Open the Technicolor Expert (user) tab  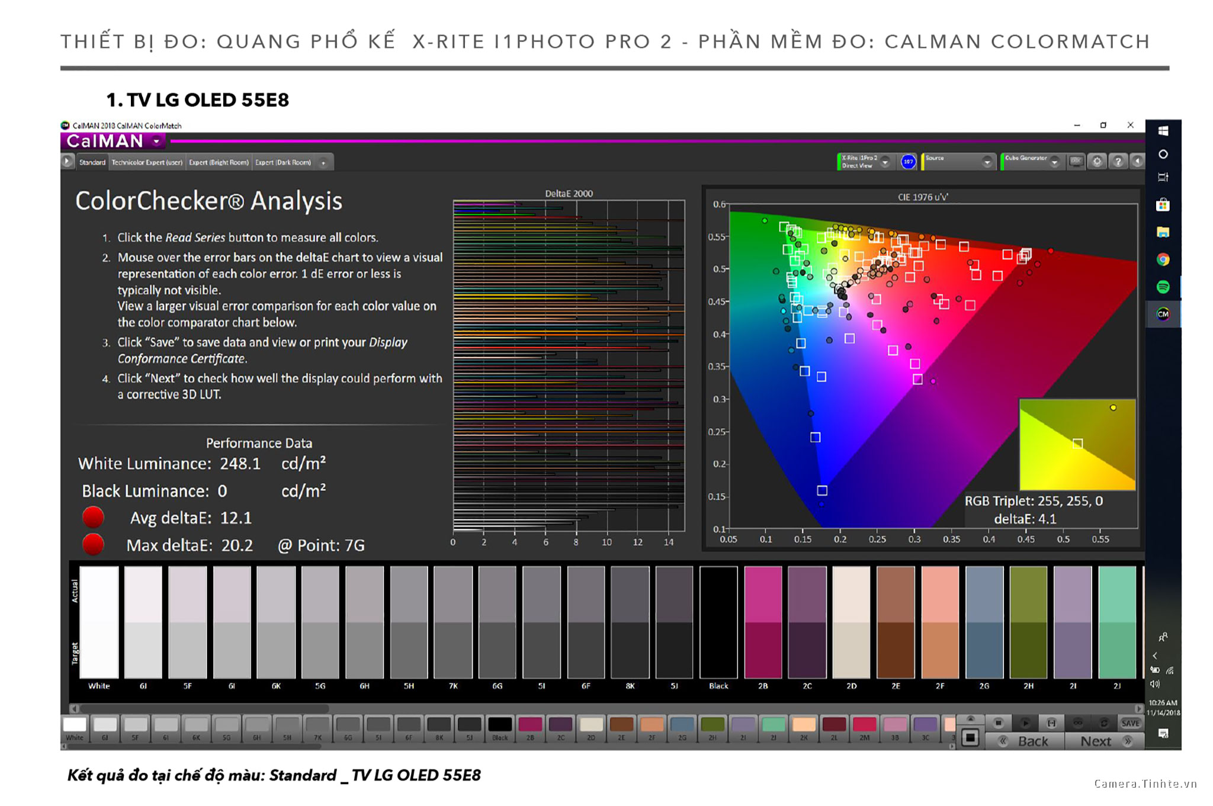[147, 162]
